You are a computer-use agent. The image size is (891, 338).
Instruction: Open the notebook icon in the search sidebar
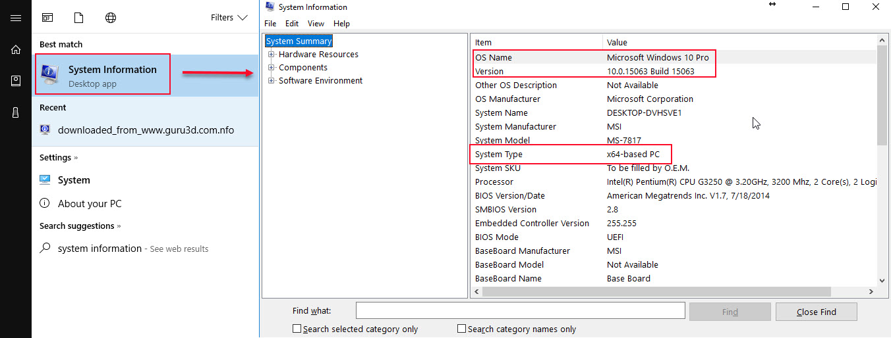pos(16,81)
